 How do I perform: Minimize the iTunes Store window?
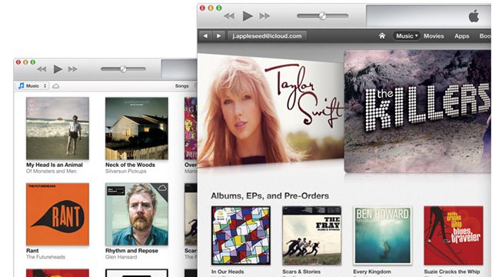coord(211,8)
